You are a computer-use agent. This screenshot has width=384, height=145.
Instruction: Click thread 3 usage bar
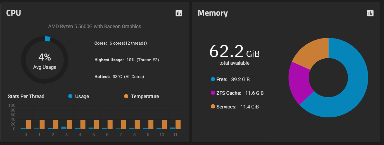[x=64, y=128]
